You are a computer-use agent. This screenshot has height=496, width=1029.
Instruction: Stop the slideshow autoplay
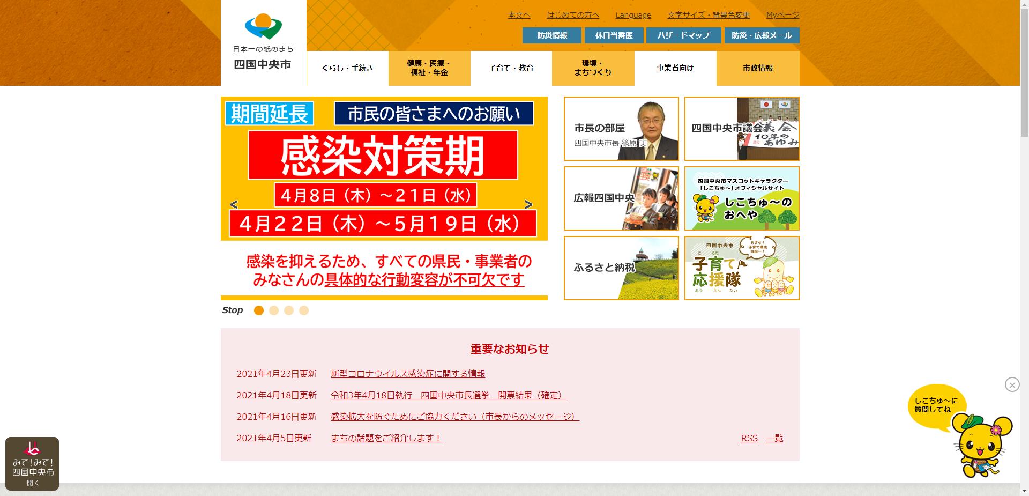[233, 310]
